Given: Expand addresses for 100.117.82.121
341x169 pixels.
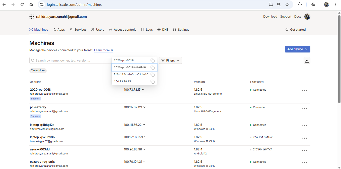Looking at the screenshot, I should pyautogui.click(x=145, y=107).
